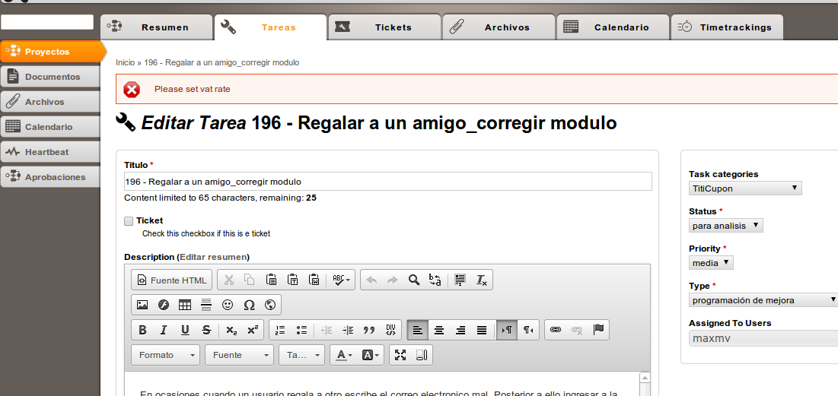Open the Task categories dropdown
The width and height of the screenshot is (838, 396).
pos(744,188)
